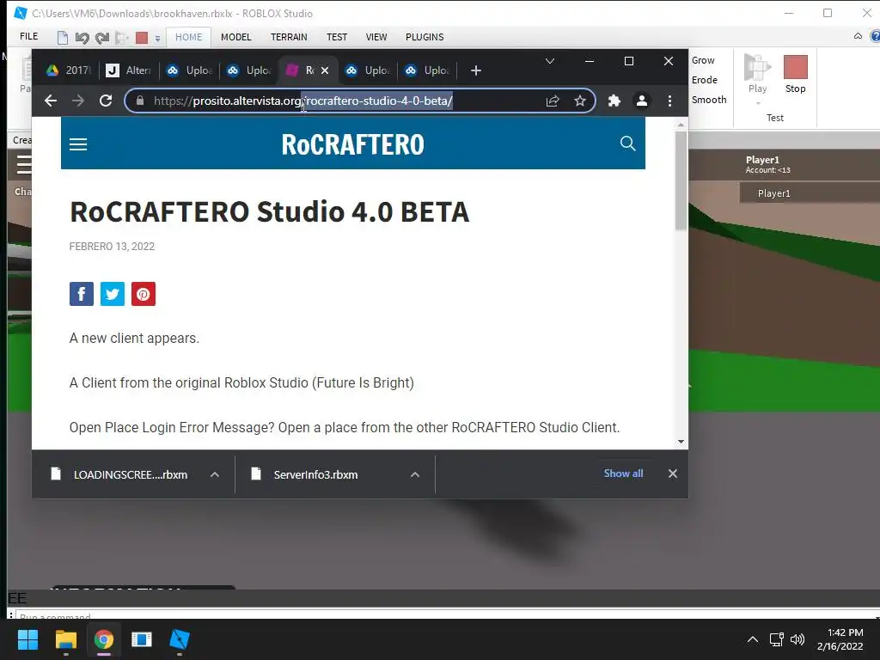Click the Play button in Test group
This screenshot has height=660, width=880.
(x=757, y=74)
